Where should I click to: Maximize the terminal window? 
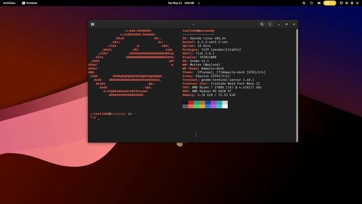[287, 24]
